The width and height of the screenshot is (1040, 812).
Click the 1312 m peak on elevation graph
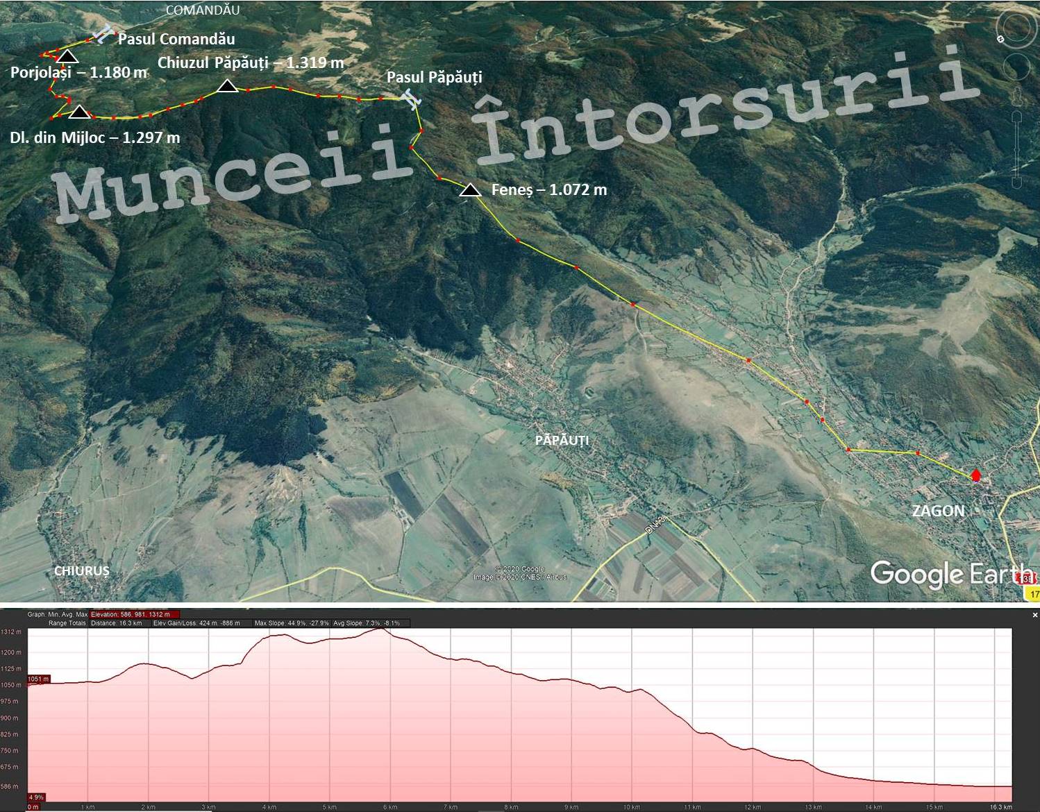[x=381, y=629]
